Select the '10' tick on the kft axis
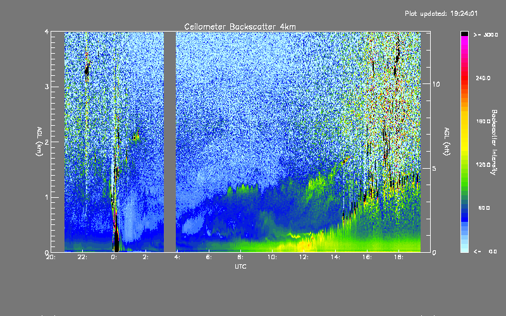Screen dimensions: 506x316 [436, 84]
